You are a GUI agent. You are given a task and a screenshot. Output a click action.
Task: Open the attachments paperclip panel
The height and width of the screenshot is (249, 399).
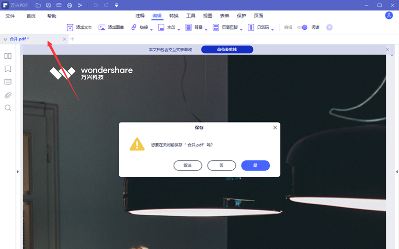(x=8, y=95)
